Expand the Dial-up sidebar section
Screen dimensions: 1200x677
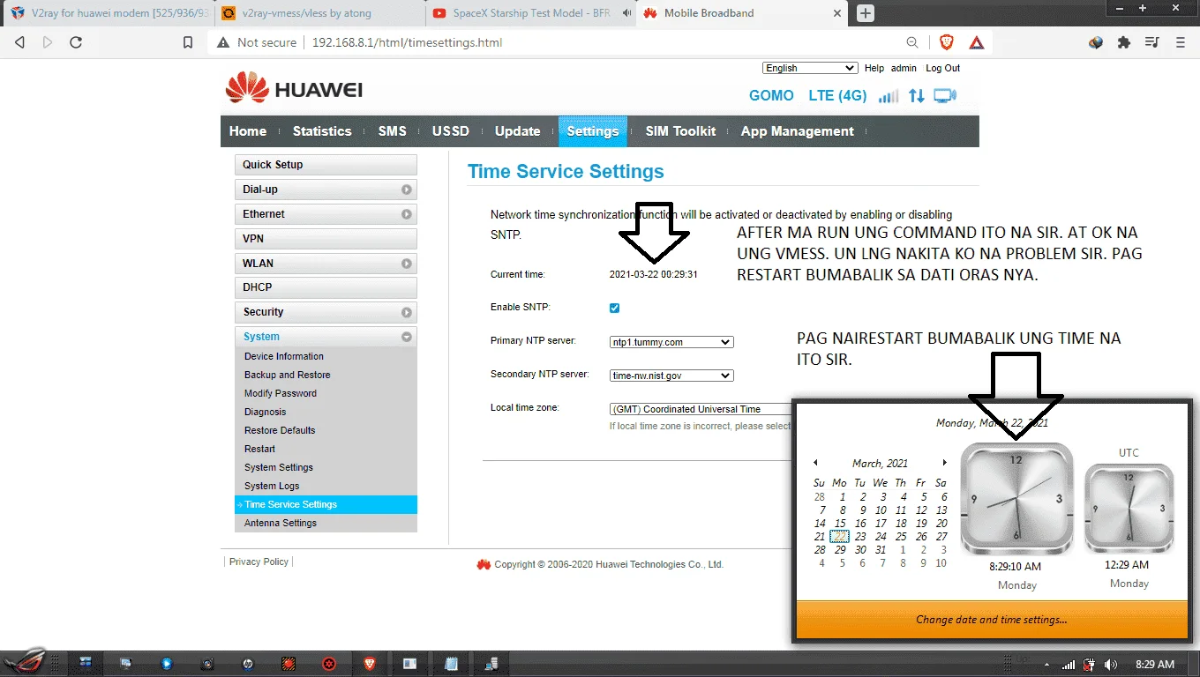coord(326,190)
